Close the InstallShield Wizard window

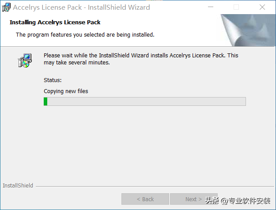click(x=262, y=7)
